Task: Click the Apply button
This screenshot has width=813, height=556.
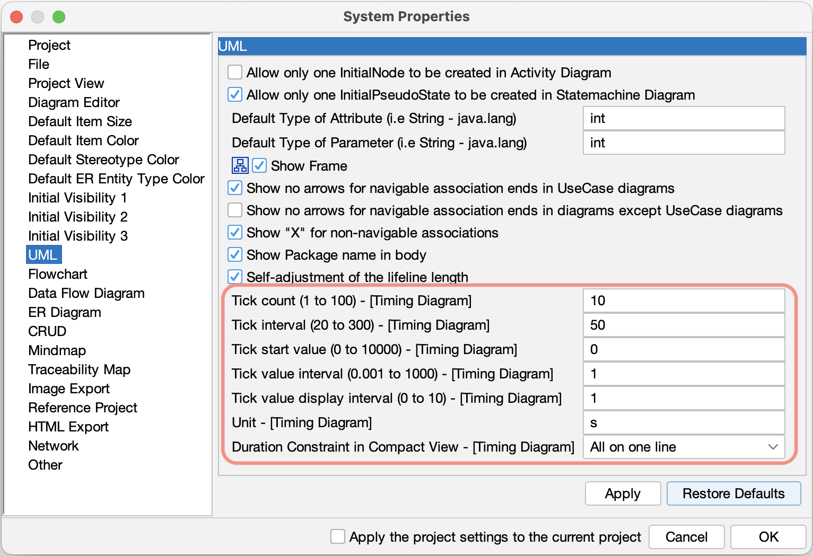Action: pyautogui.click(x=623, y=493)
